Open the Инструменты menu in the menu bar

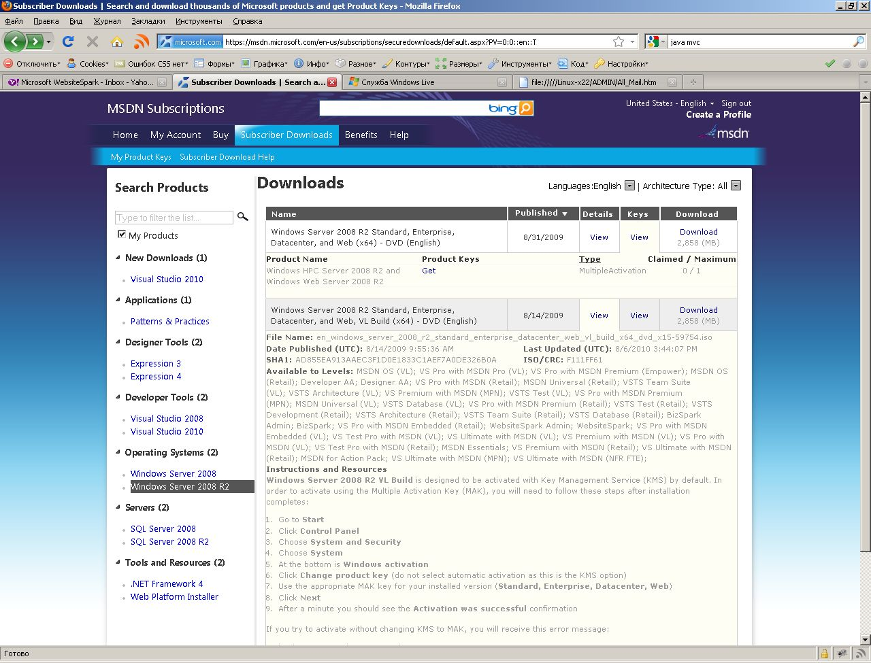tap(199, 21)
